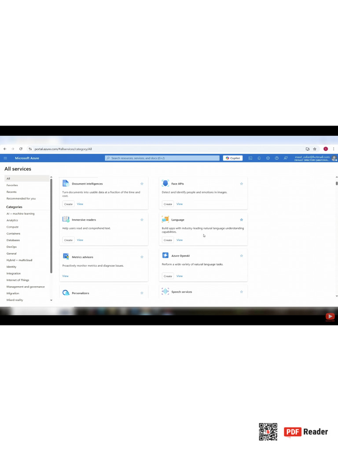The image size is (338, 451).
Task: Click the Personalizers service icon
Action: click(x=66, y=293)
